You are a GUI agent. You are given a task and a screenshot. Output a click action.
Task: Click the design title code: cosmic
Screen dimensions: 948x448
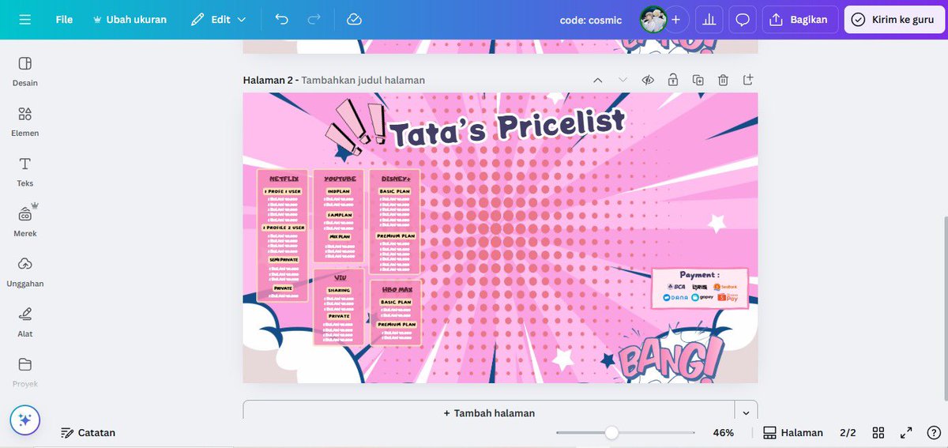pyautogui.click(x=591, y=20)
